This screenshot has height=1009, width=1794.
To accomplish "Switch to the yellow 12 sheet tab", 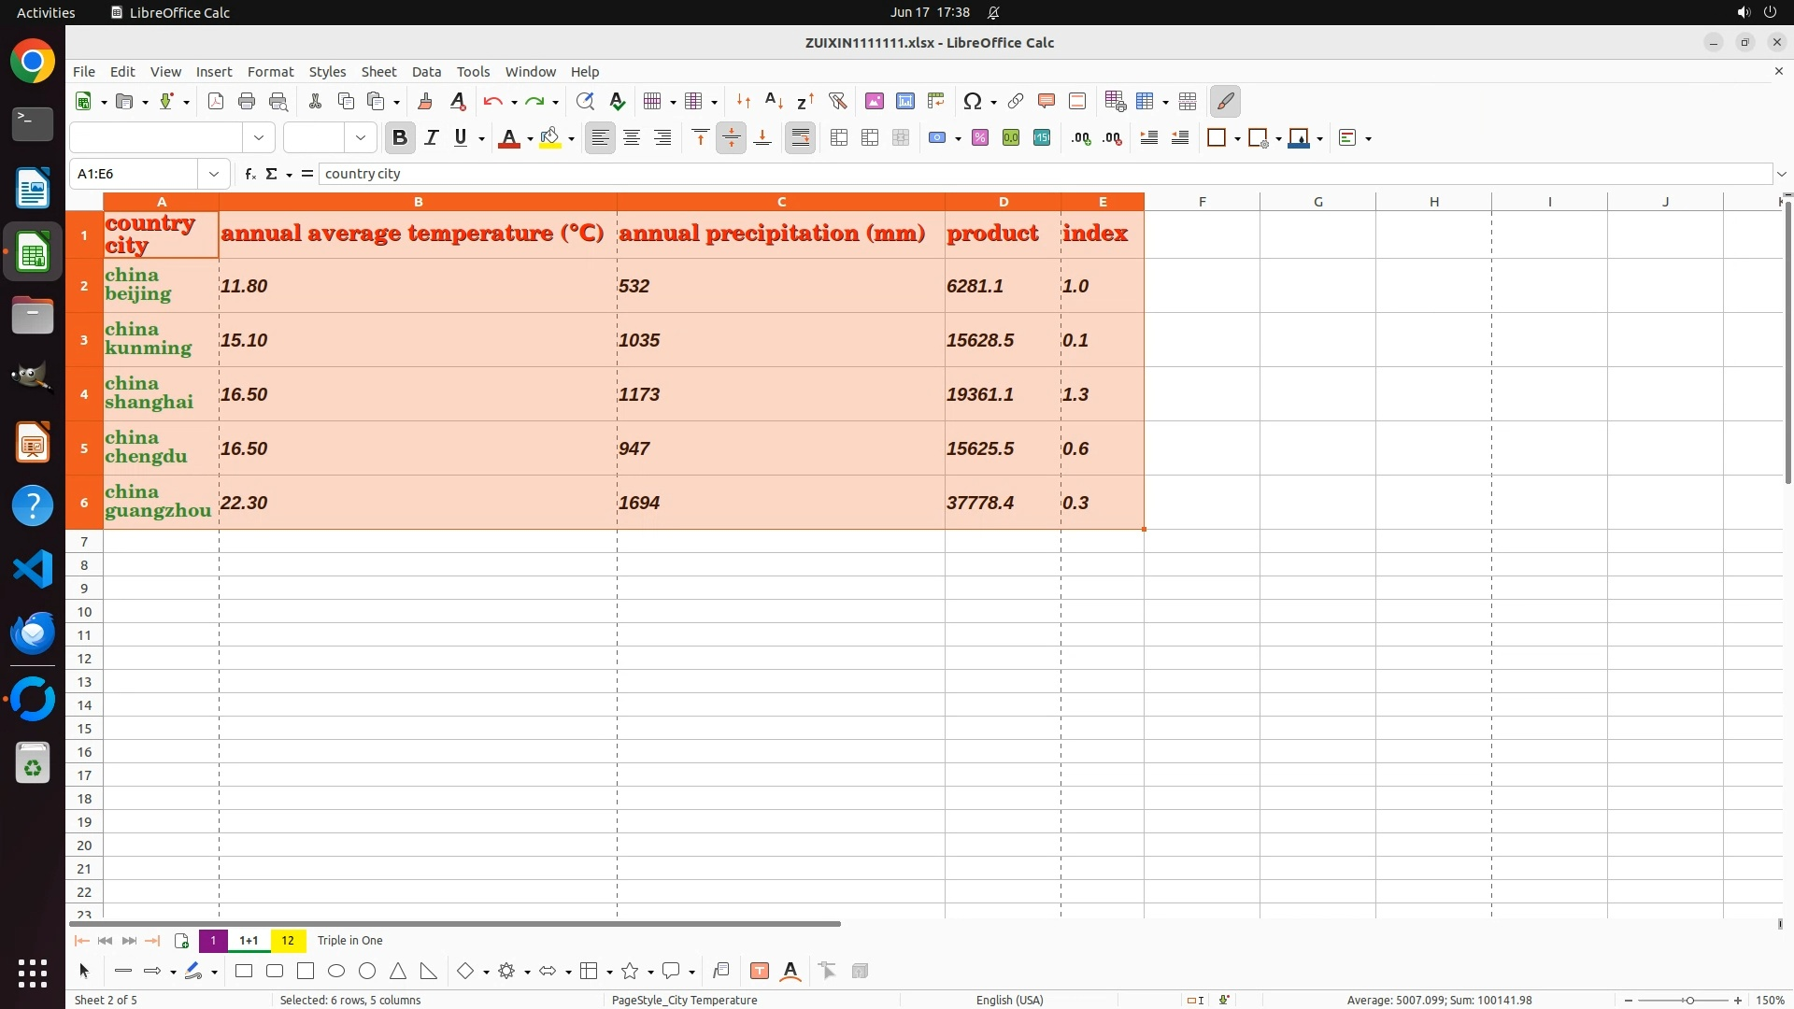I will 288,941.
